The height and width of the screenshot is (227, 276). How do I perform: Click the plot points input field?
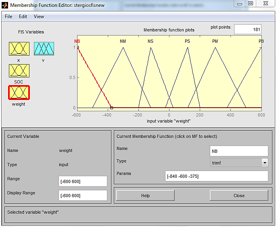click(248, 29)
